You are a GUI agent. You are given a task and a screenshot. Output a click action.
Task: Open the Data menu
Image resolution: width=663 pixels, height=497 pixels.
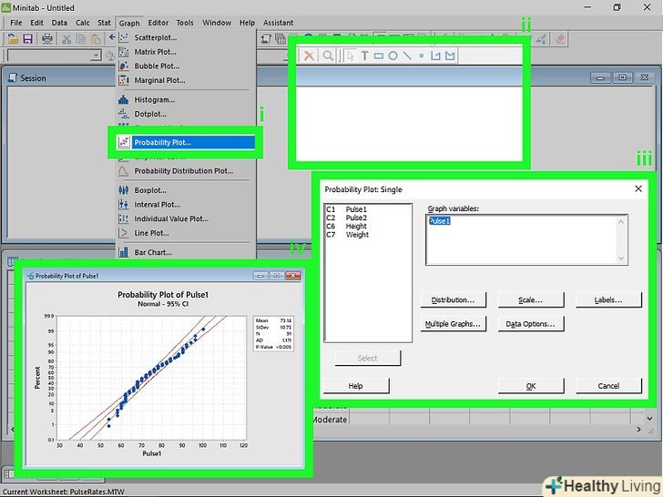pyautogui.click(x=59, y=23)
